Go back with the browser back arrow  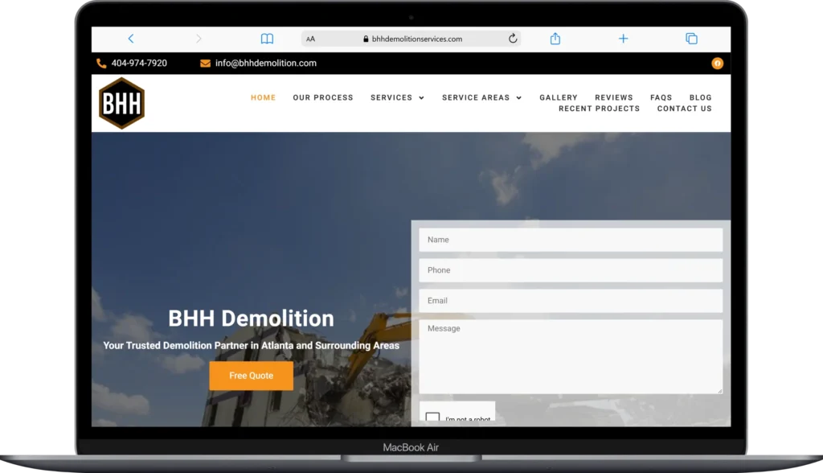coord(131,39)
